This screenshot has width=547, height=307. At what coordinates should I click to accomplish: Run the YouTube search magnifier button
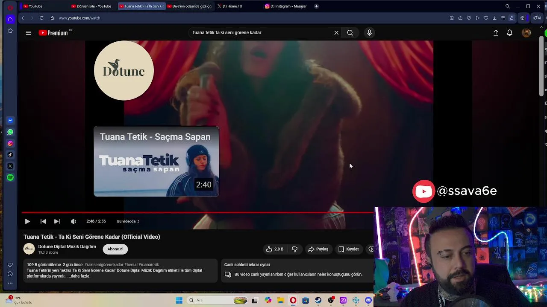coord(350,32)
